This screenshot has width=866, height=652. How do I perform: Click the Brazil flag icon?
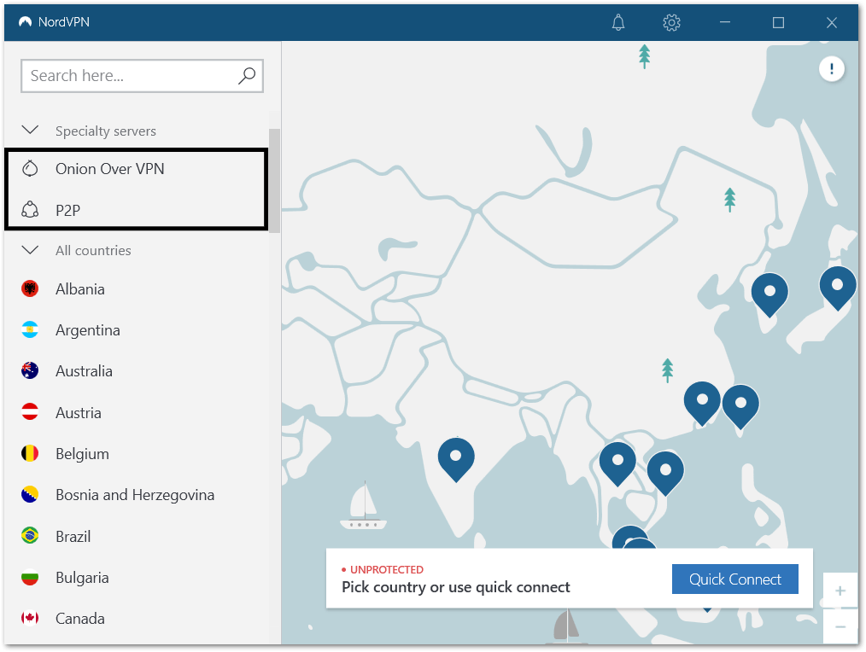click(30, 536)
